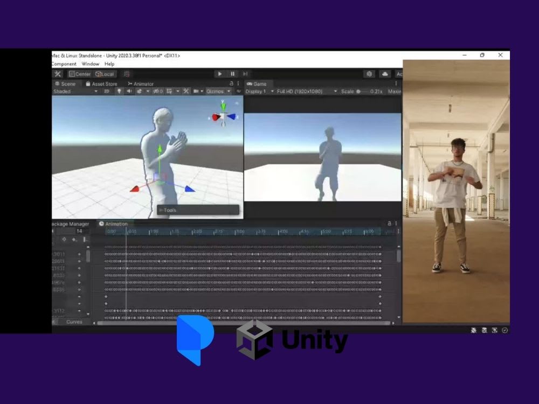Click the 4:00 marker on animation timeline

click(x=283, y=232)
